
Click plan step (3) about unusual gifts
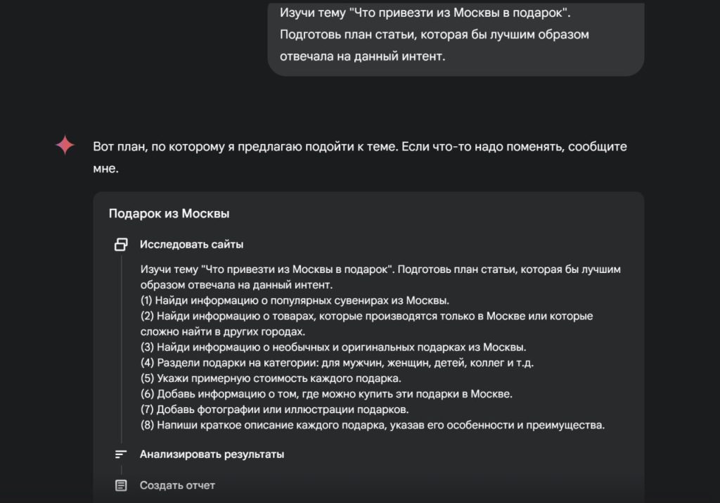(333, 347)
